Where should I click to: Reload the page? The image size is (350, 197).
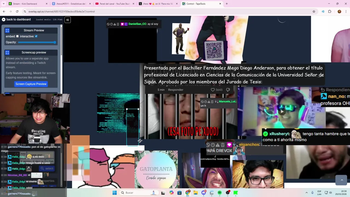tap(17, 11)
